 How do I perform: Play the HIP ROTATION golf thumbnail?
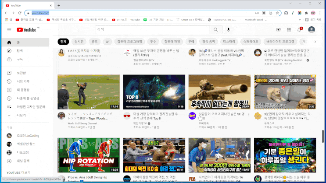point(89,155)
